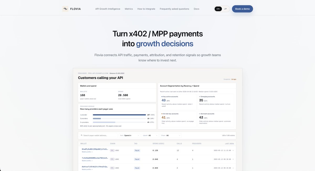Click the PROVIDERS column header
The height and width of the screenshot is (171, 315).
(197, 144)
